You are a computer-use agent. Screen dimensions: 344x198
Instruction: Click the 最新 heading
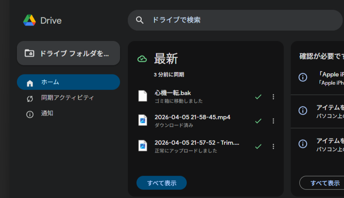tap(166, 59)
